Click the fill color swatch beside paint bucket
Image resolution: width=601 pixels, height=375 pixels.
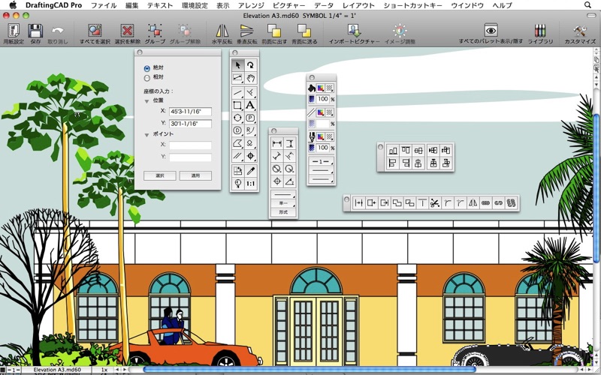click(321, 88)
